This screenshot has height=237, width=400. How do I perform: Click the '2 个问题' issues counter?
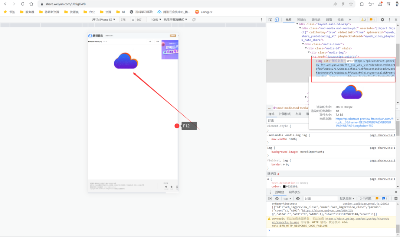click(x=373, y=198)
